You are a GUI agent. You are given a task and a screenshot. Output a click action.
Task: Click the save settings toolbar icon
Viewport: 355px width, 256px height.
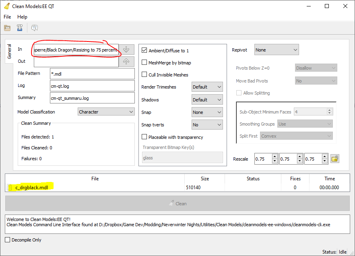click(20, 28)
